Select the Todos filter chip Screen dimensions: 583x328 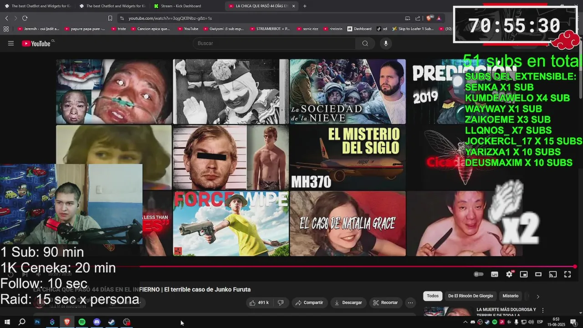coord(433,296)
